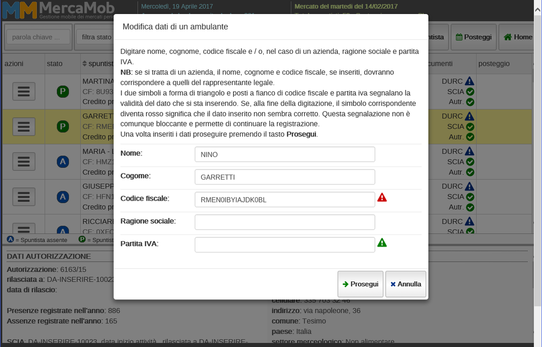
Task: Click the 'Modifica dati di un ambulante' title
Action: (x=175, y=27)
